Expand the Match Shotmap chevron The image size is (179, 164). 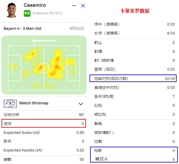coord(81,104)
